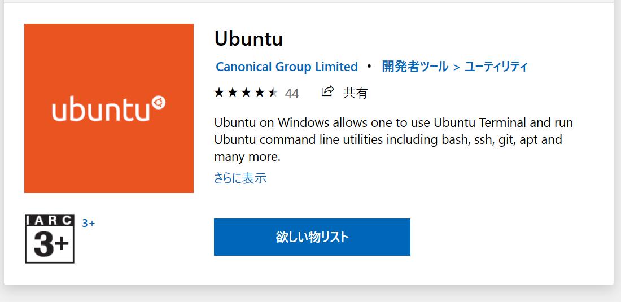The width and height of the screenshot is (621, 302).
Task: Open the Canonical Group Limited publisher link
Action: coord(287,67)
